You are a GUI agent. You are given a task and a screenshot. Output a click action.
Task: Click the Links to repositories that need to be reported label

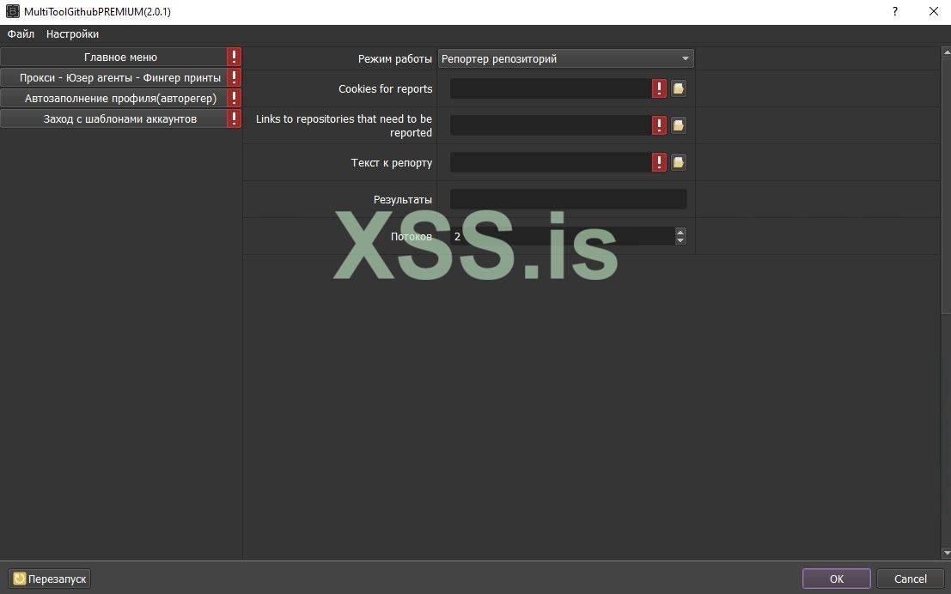pos(344,125)
